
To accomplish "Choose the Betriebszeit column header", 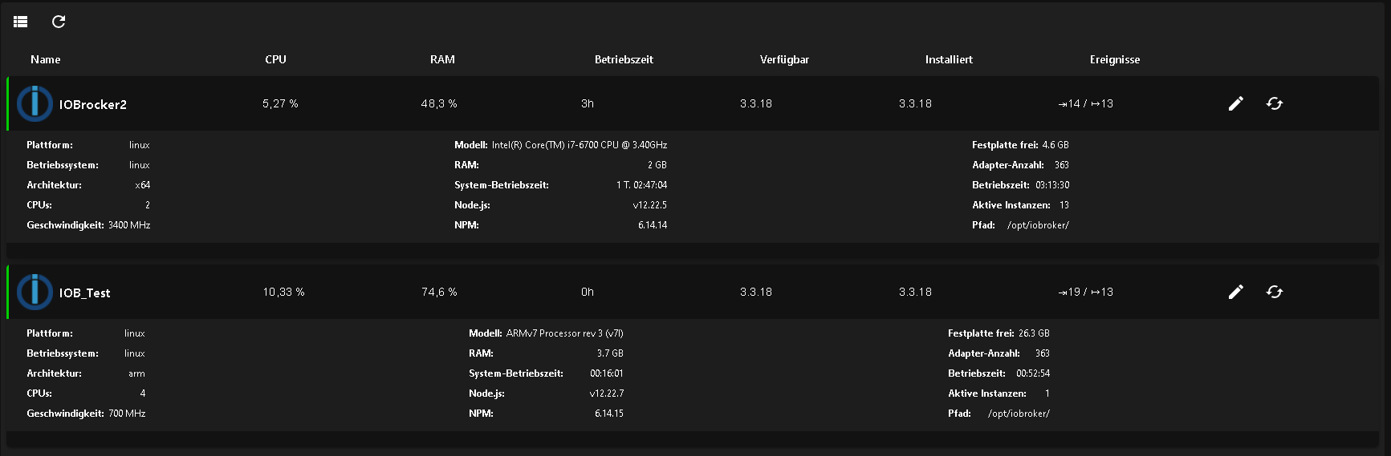I will click(624, 59).
